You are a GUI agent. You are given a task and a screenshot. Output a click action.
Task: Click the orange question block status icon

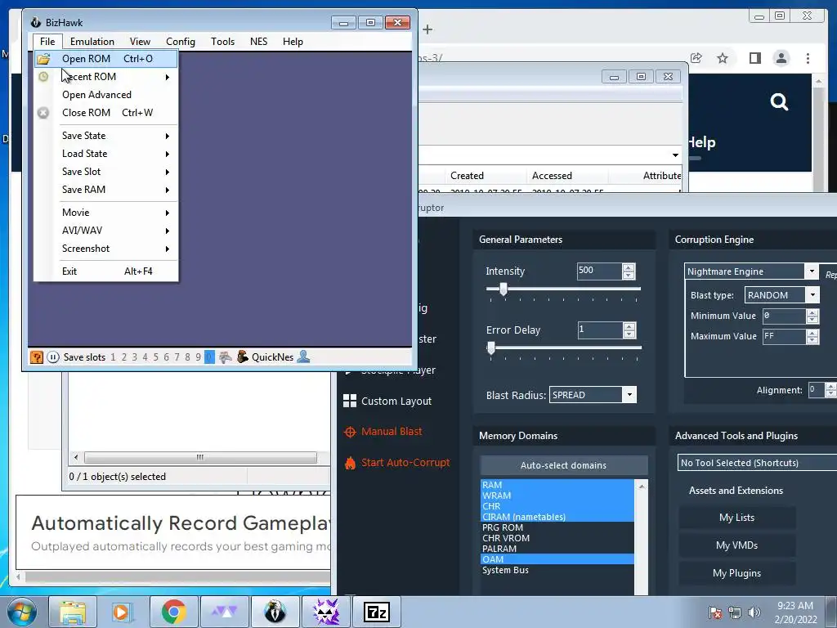pyautogui.click(x=36, y=357)
